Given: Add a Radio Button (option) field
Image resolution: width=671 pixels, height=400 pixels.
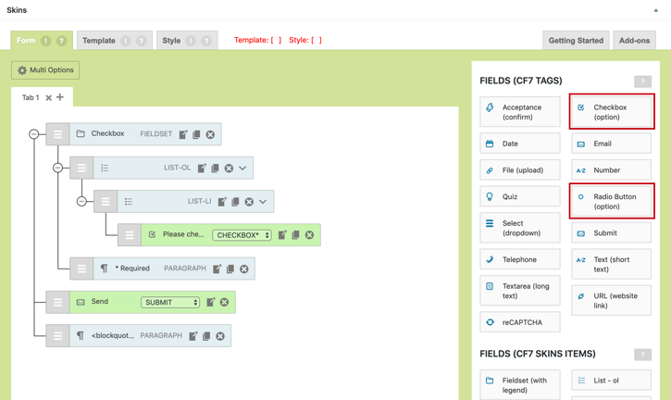Looking at the screenshot, I should point(613,201).
